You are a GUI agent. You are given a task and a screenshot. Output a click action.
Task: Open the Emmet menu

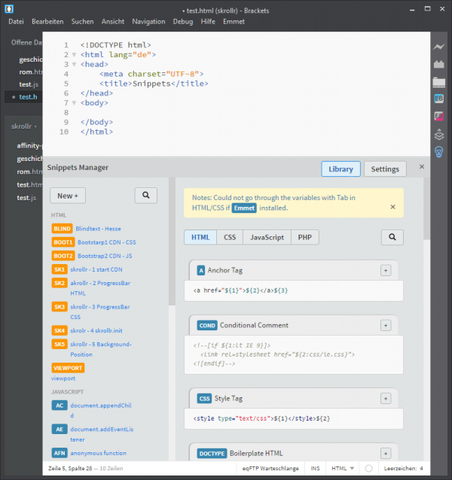coord(234,22)
